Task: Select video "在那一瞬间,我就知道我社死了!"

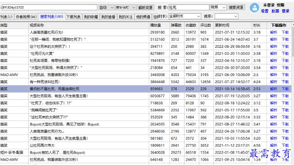Action: pos(58,40)
